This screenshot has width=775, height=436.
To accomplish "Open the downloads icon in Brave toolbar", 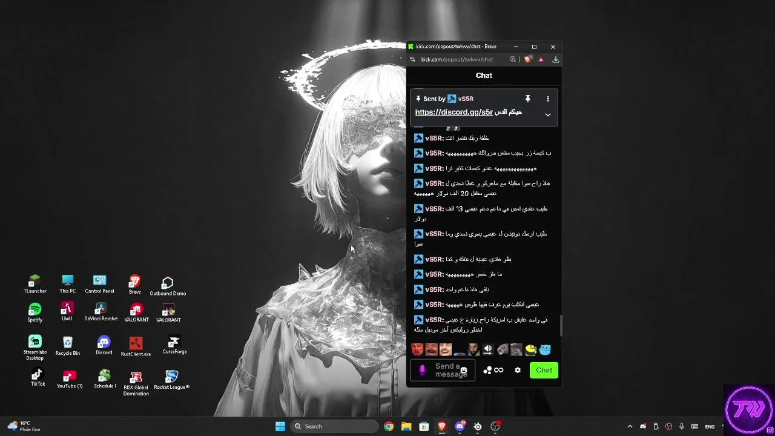I will [x=555, y=59].
